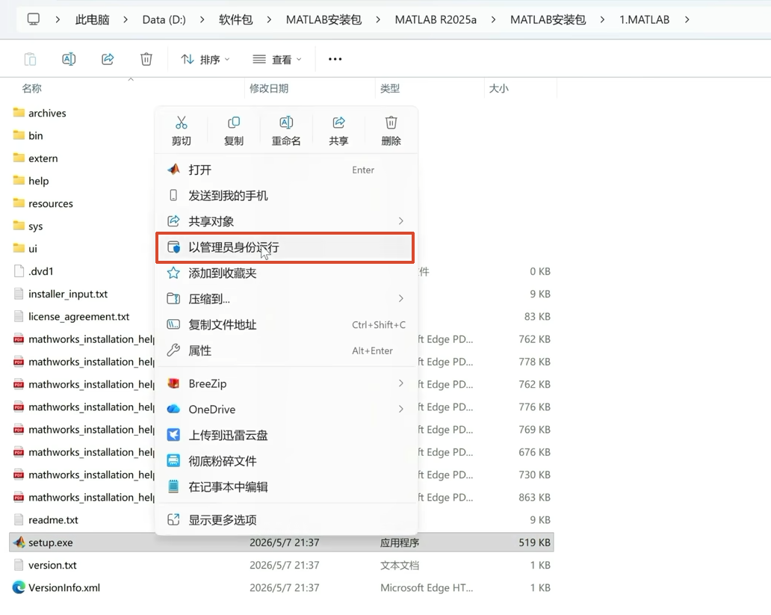Select 打开 in the context menu
This screenshot has width=771, height=615.
pyautogui.click(x=286, y=170)
